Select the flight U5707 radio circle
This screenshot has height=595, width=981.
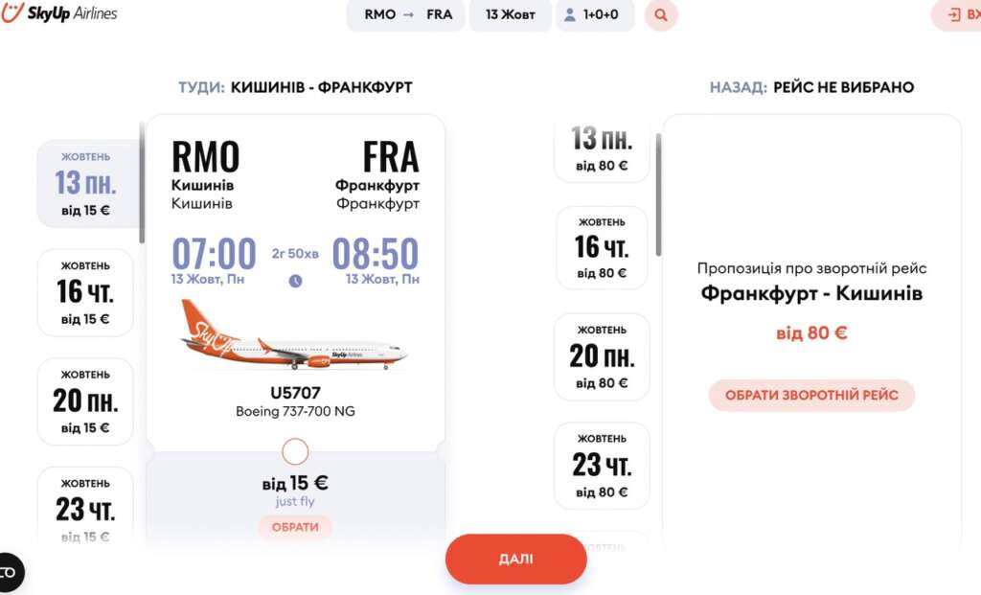click(295, 451)
